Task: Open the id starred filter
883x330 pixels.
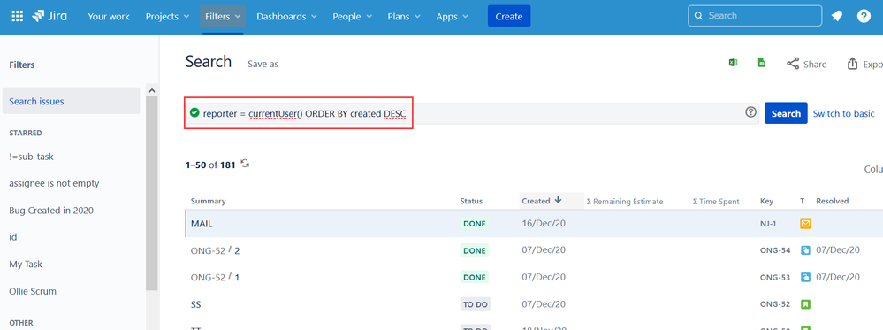Action: 13,237
